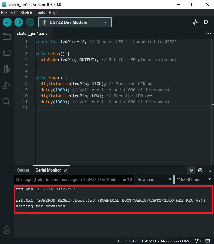Click the notifications bell in status bar
Viewport: 214px width, 244px height.
click(198, 241)
